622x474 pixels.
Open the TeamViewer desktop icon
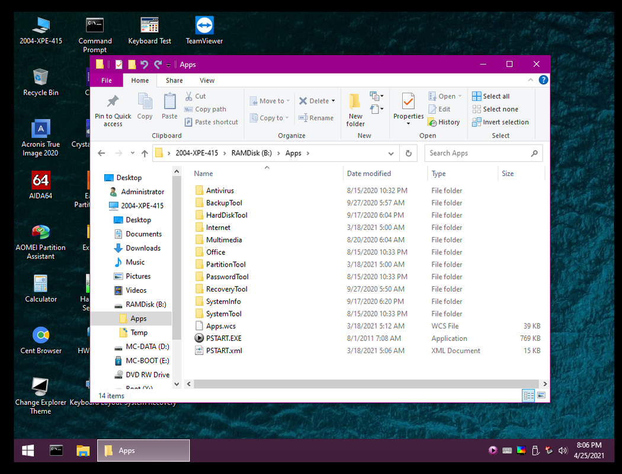click(x=204, y=30)
